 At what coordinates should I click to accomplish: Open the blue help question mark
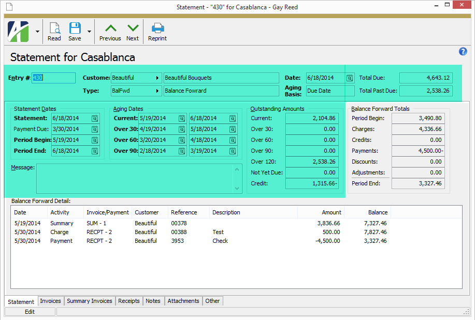(463, 51)
